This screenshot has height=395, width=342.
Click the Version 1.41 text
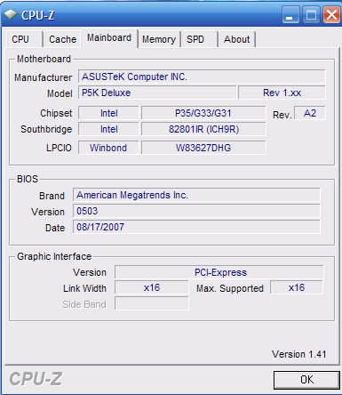pyautogui.click(x=298, y=354)
